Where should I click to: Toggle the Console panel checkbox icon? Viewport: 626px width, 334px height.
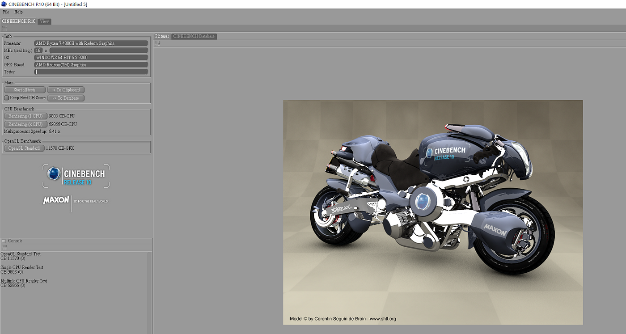(x=4, y=241)
